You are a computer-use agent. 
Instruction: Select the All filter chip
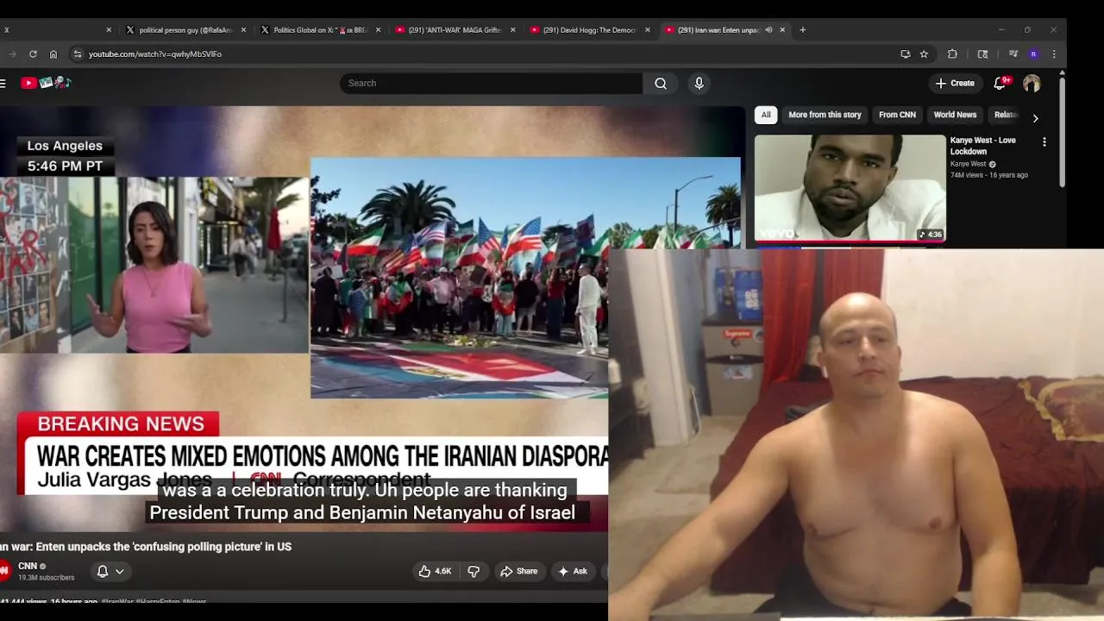(x=766, y=115)
